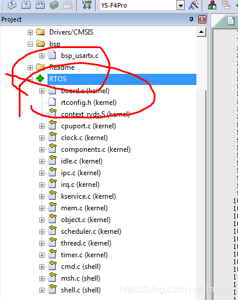Pin the Project panel

pyautogui.click(x=192, y=19)
